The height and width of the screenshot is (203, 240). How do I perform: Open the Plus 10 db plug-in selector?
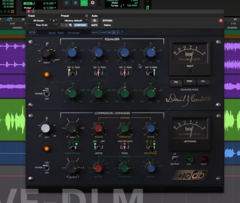pyautogui.click(x=43, y=25)
